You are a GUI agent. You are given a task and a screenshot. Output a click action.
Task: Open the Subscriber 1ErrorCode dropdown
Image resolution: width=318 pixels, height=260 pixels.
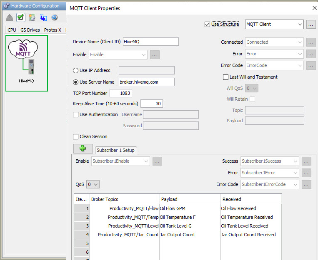click(270, 184)
